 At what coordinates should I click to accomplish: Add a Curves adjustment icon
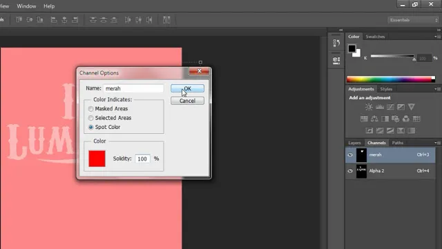(390, 107)
